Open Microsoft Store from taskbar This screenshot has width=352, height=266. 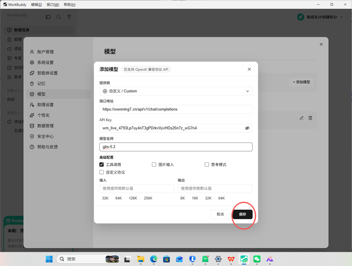(166, 259)
